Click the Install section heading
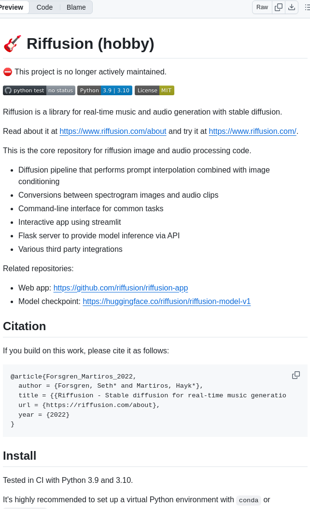The image size is (310, 509). click(20, 455)
